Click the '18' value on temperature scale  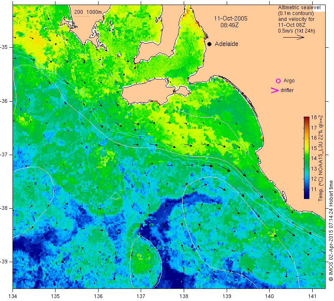[x=314, y=117]
